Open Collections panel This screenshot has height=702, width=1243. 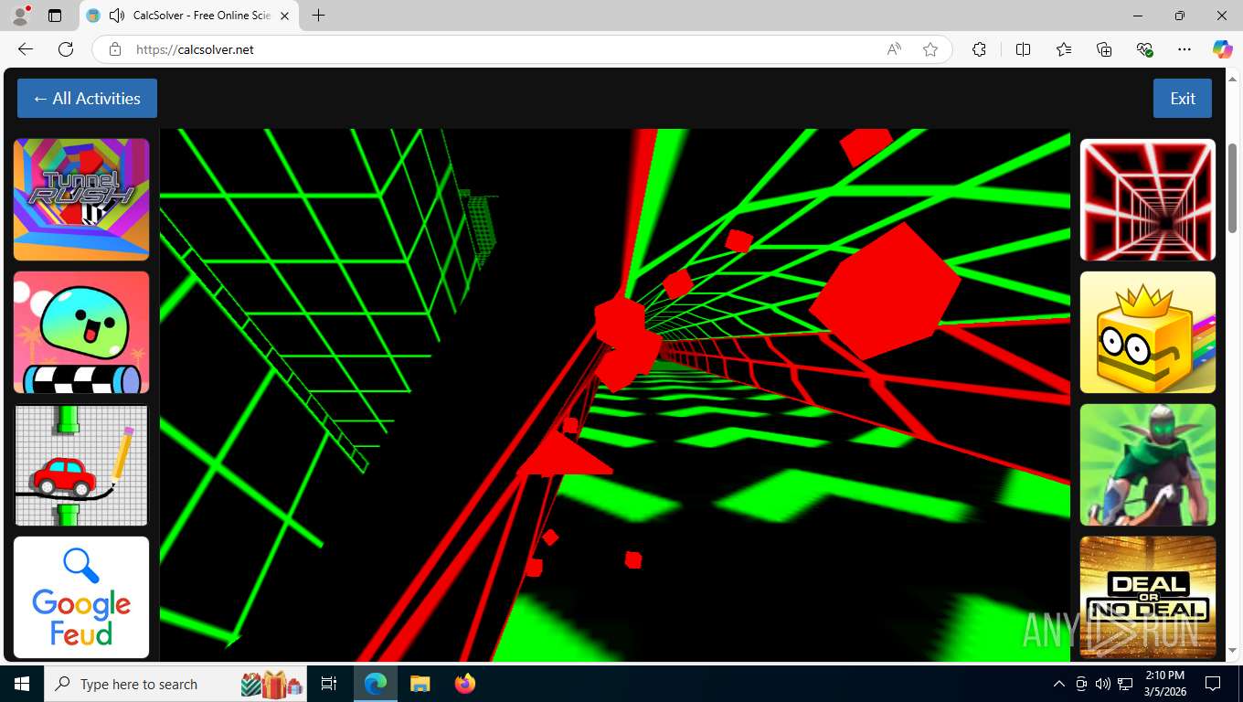coord(1104,49)
